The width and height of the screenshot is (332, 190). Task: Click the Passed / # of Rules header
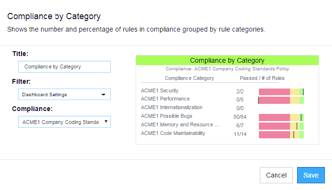[262, 78]
